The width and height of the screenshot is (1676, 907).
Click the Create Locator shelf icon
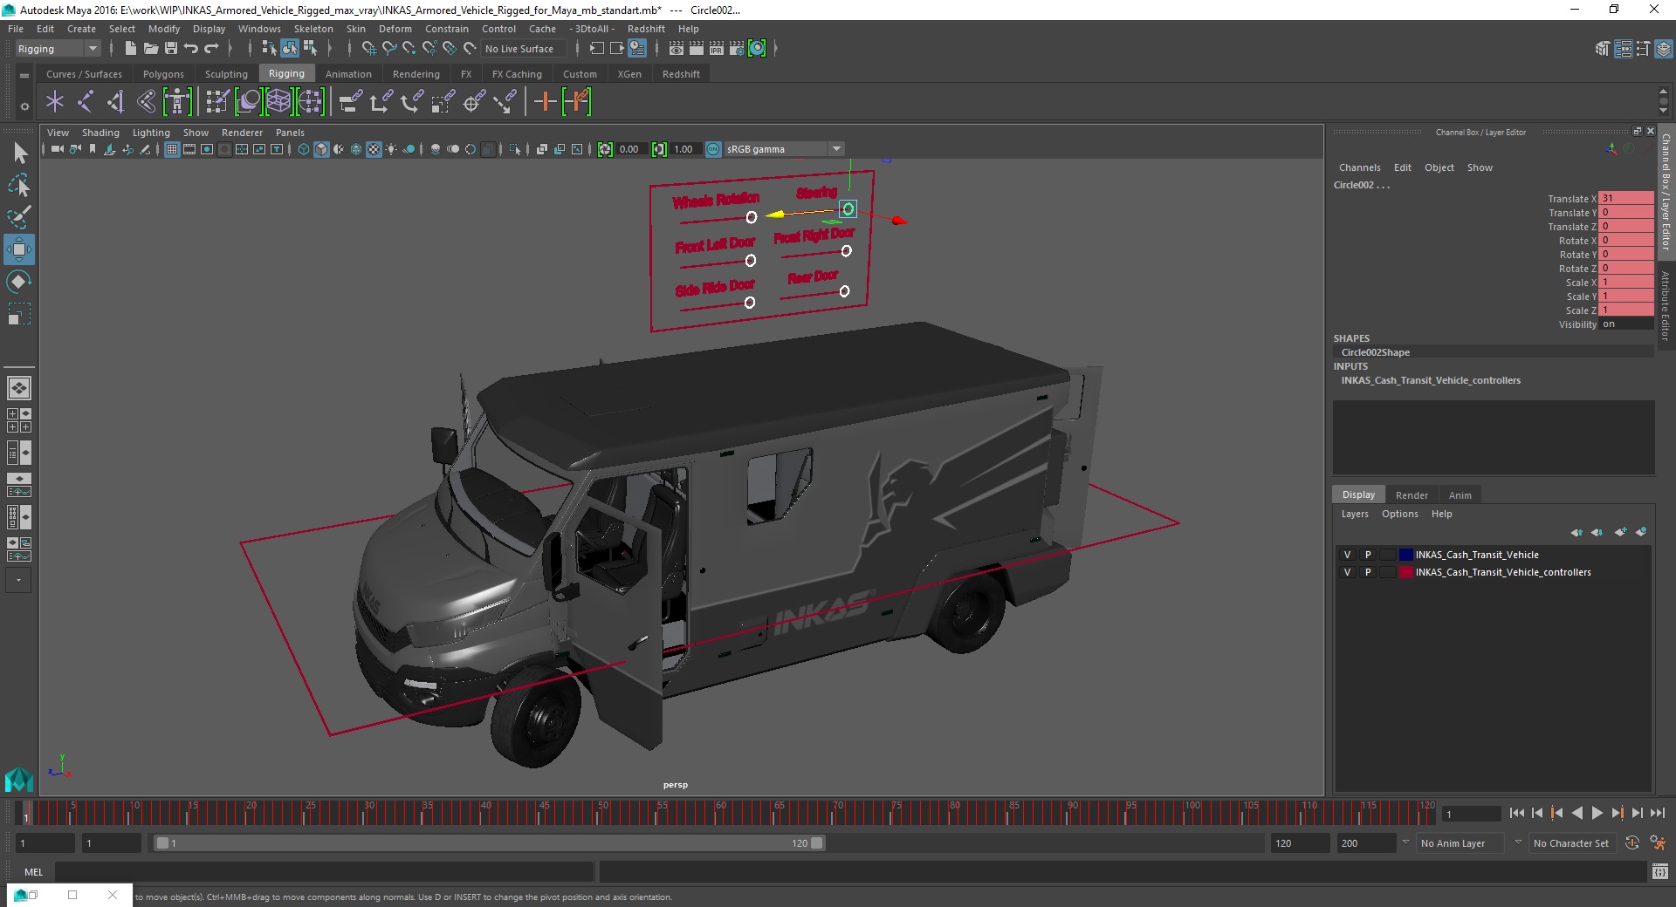pos(55,102)
